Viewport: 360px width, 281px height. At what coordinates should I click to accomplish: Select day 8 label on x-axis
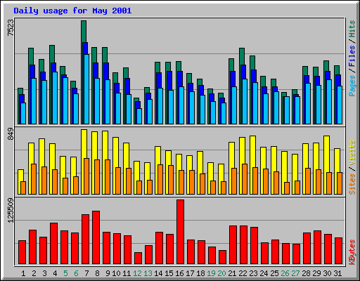(x=97, y=273)
